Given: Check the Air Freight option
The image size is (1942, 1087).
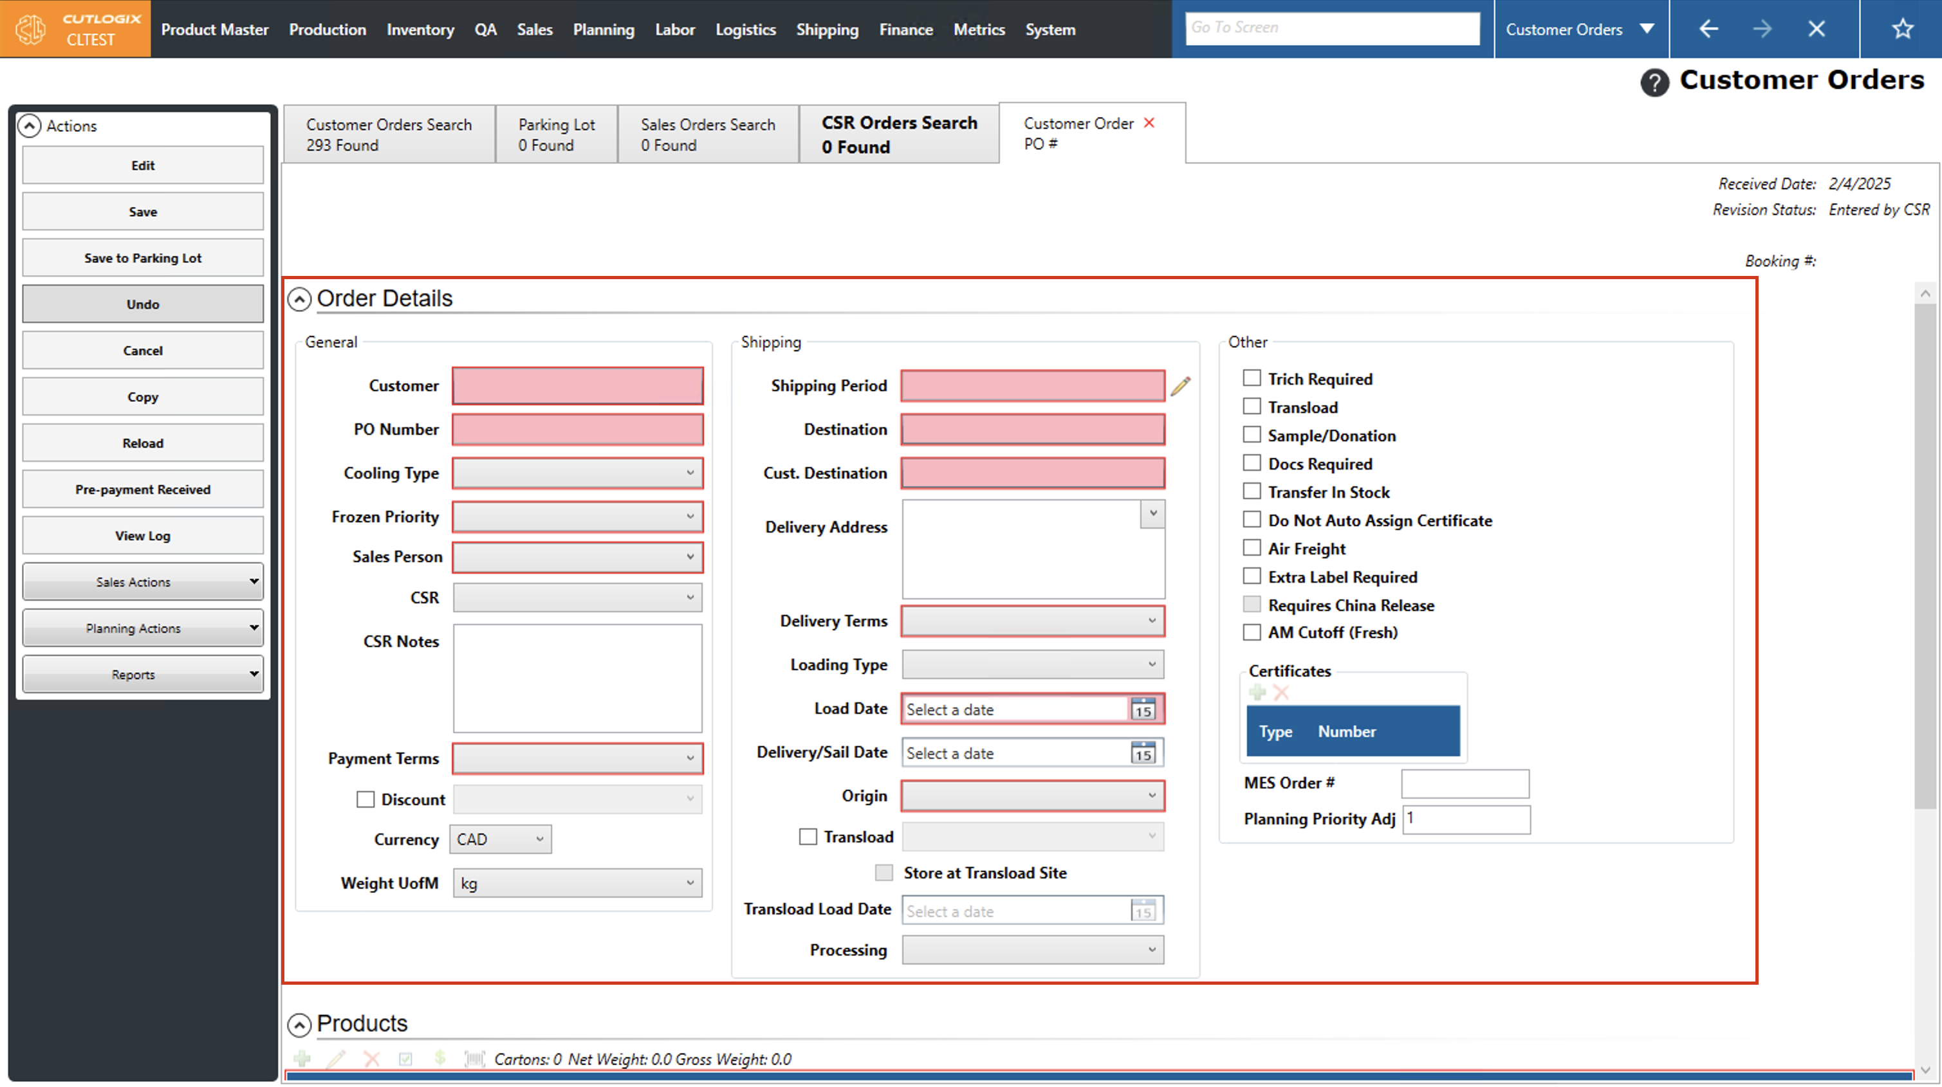Looking at the screenshot, I should click(x=1252, y=548).
